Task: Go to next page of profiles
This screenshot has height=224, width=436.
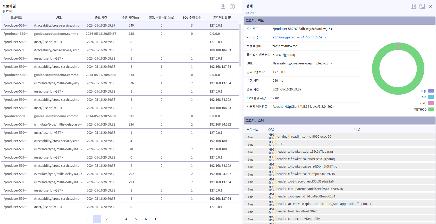Action: point(155,219)
